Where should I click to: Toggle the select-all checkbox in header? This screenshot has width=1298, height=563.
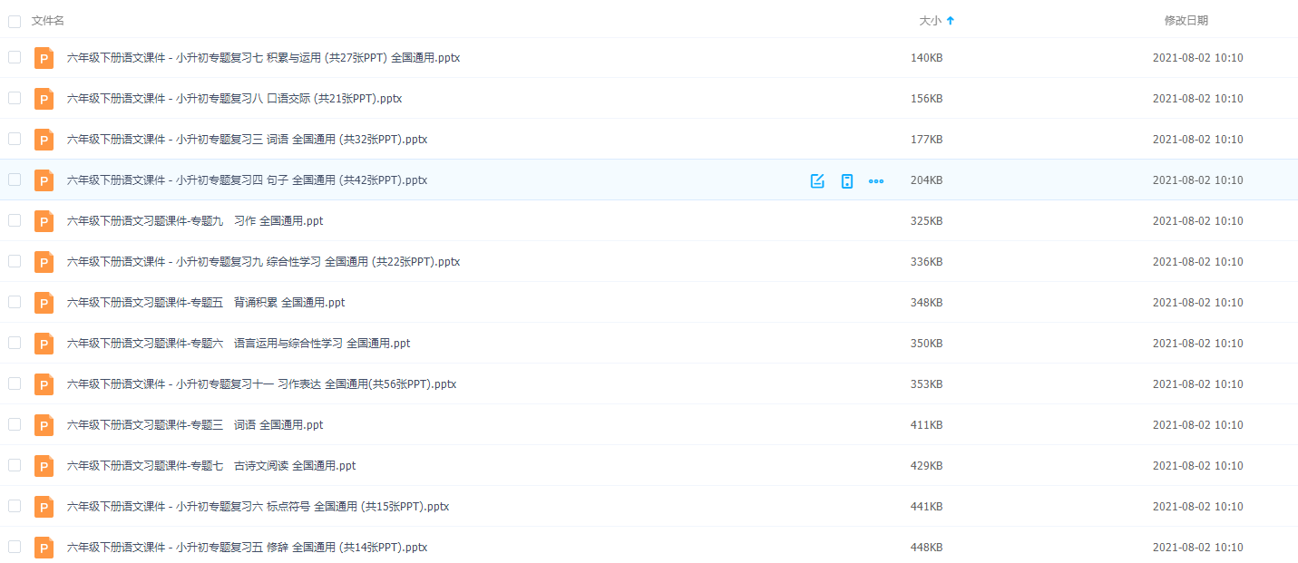15,20
